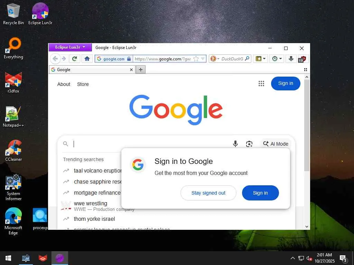
Task: Start voice search with the microphone icon
Action: (x=235, y=144)
